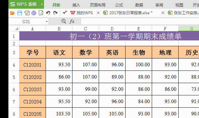Click the 103.50 cell in row 8

click(59, 113)
